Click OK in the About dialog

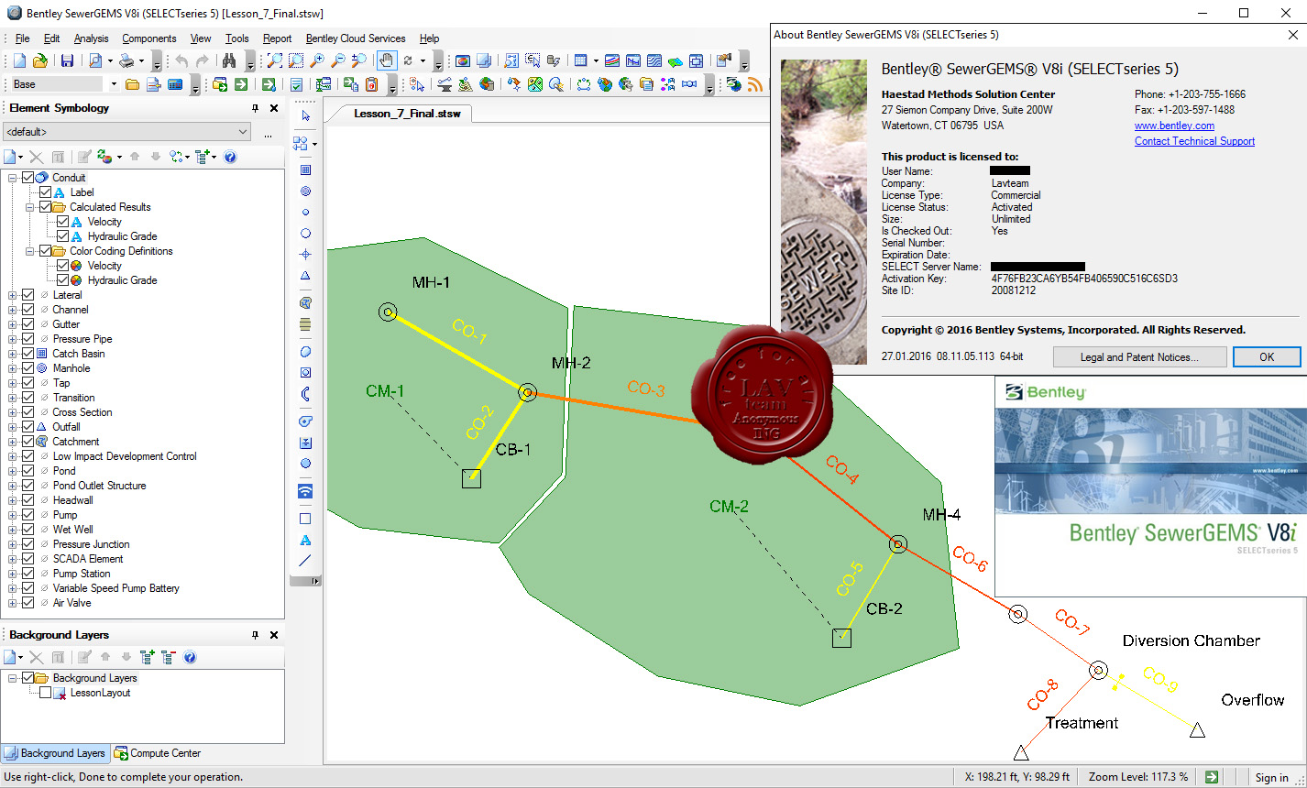point(1267,357)
